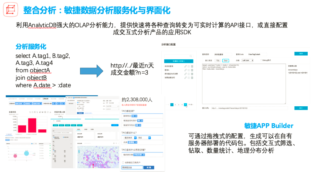The height and width of the screenshot is (172, 316).
Task: Go to the next page of the query list
Action: point(190,105)
